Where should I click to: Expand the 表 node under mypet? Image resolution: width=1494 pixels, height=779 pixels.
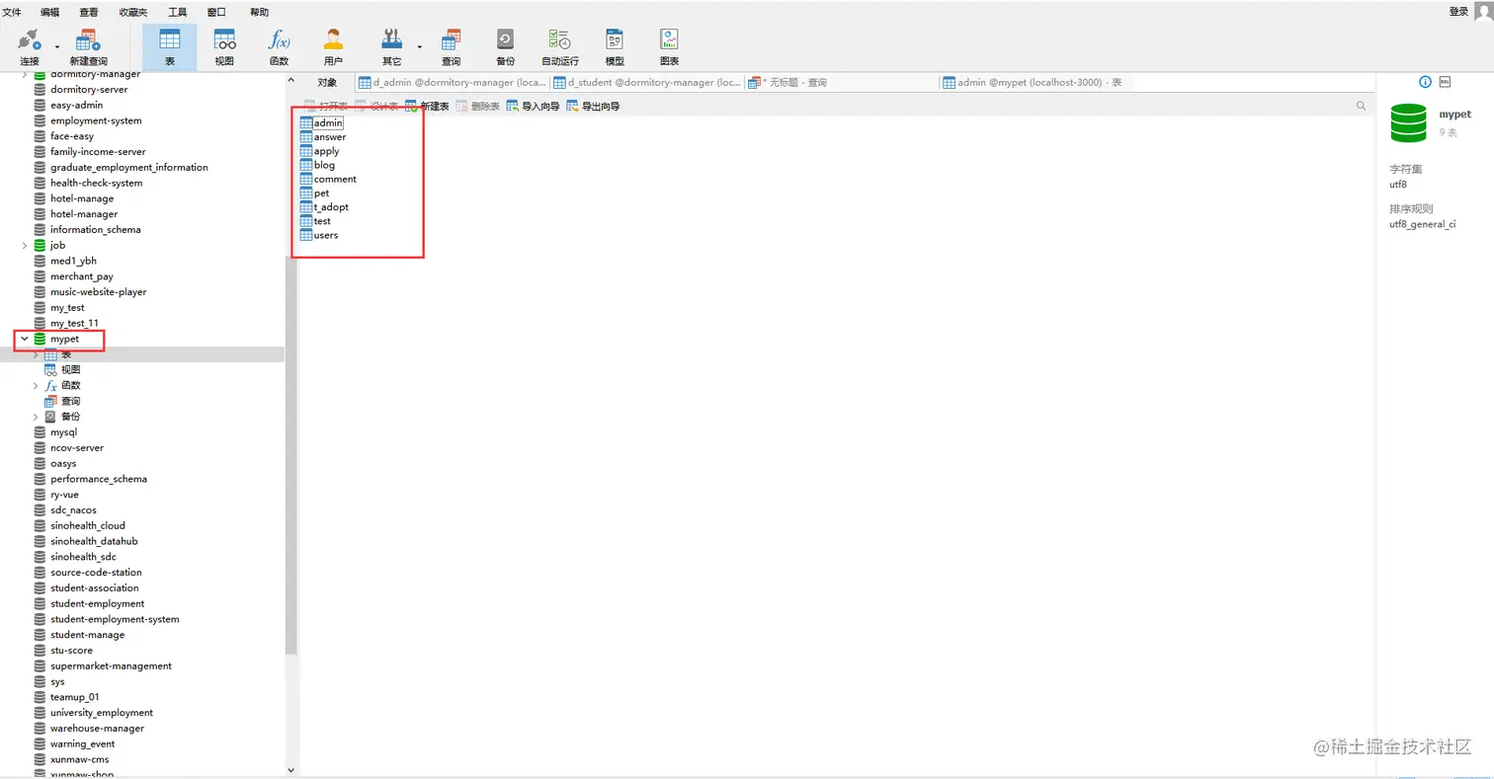[x=37, y=354]
